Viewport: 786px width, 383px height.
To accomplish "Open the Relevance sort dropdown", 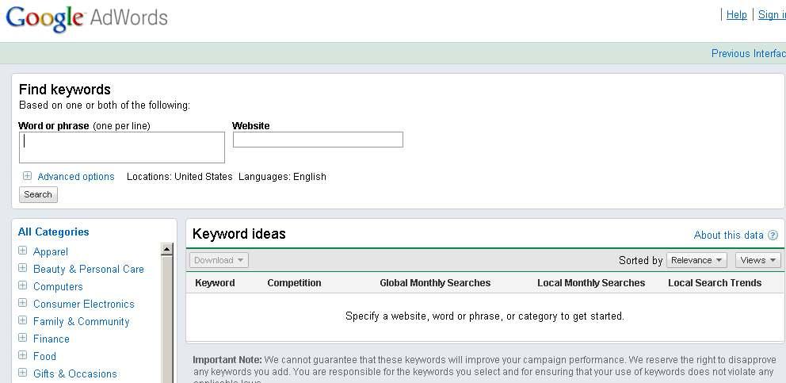I will pyautogui.click(x=696, y=260).
